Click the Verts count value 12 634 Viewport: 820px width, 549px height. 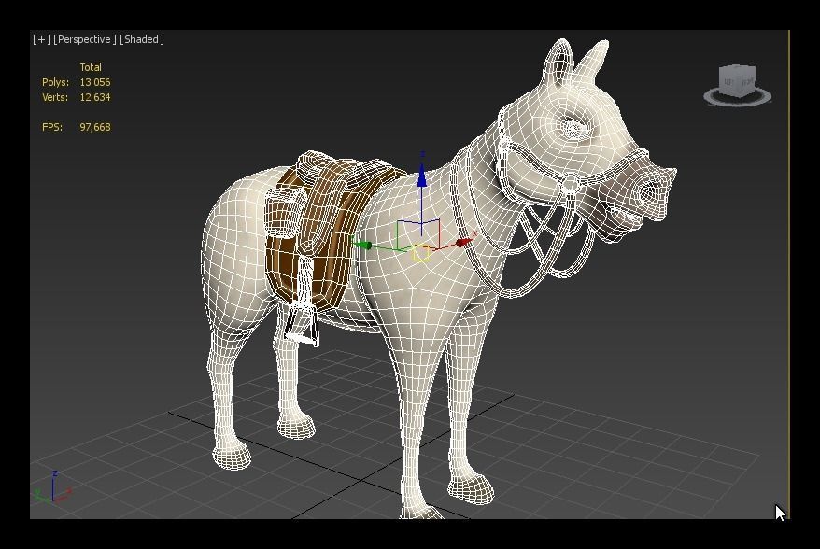tap(95, 97)
